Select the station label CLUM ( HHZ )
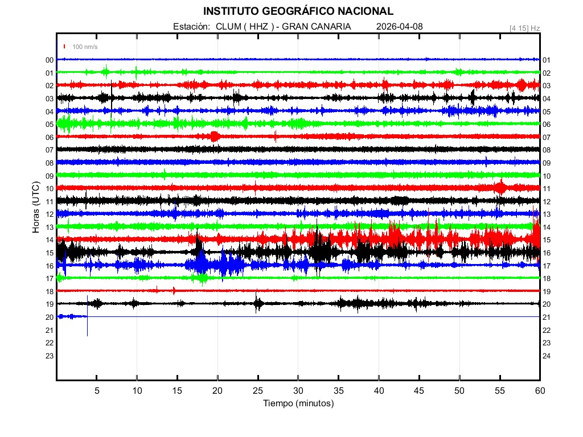 247,27
